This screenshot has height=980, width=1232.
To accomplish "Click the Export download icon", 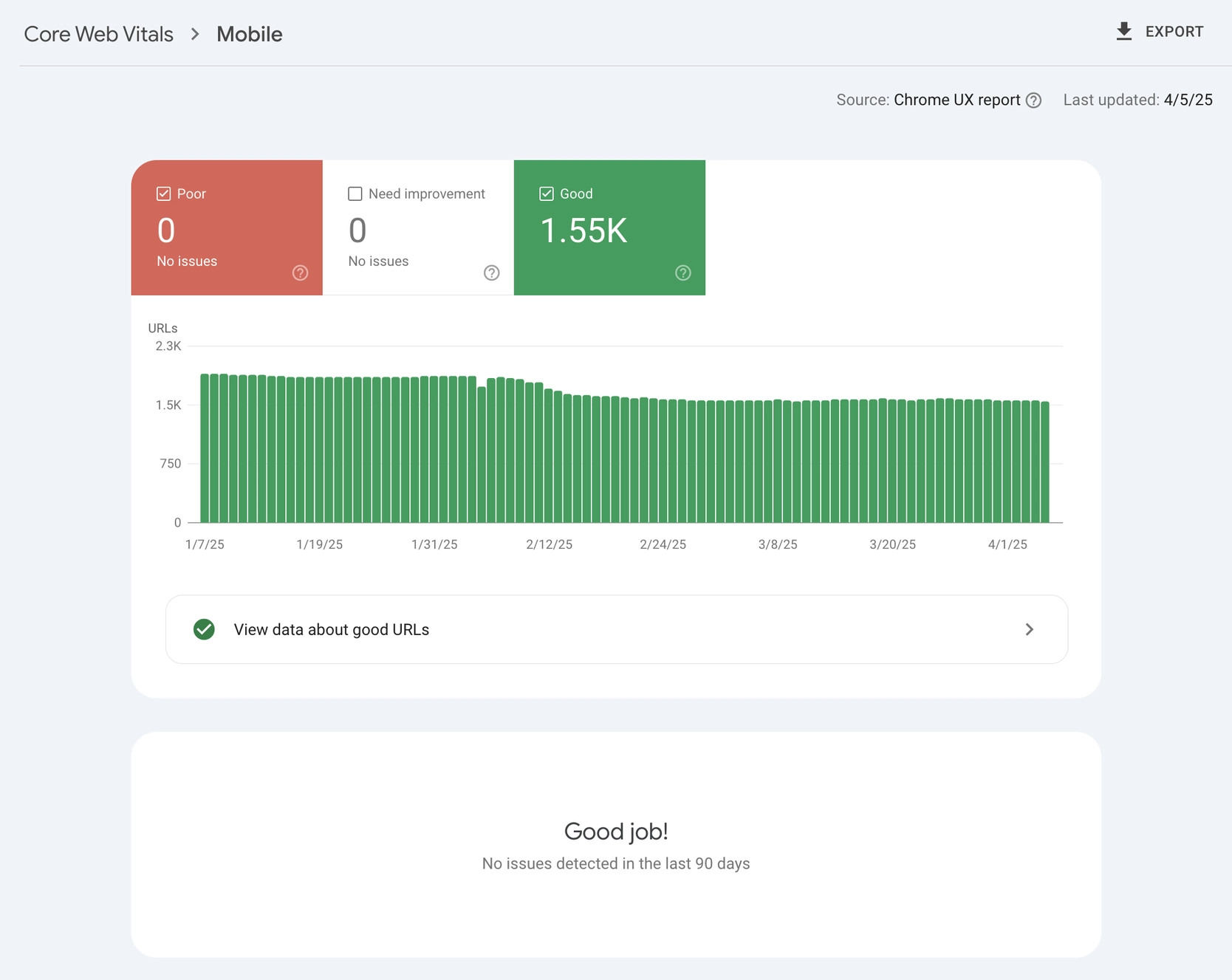I will 1124,31.
